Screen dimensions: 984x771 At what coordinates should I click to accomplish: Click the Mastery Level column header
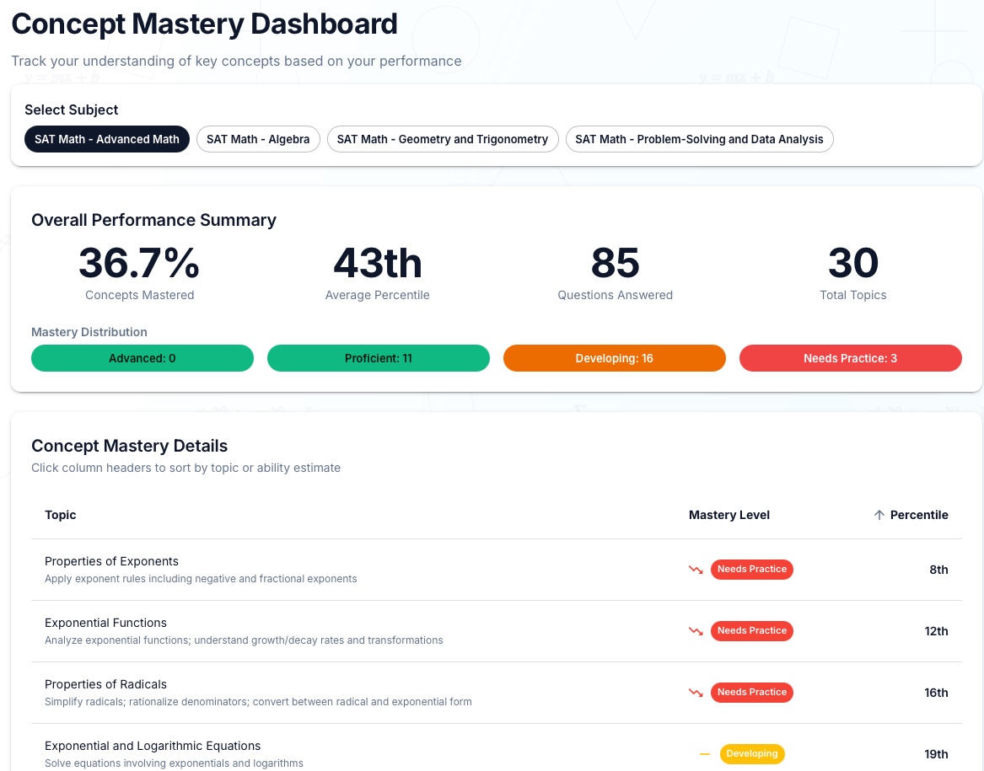point(729,515)
